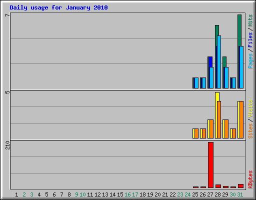Select day 2 on the bottom axis

pos(24,194)
